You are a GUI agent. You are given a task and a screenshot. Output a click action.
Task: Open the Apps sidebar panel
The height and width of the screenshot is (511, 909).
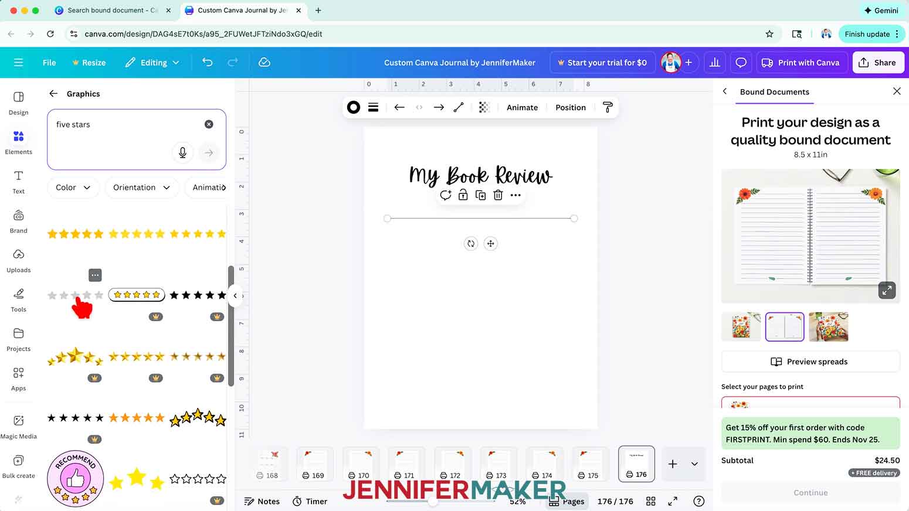tap(18, 379)
